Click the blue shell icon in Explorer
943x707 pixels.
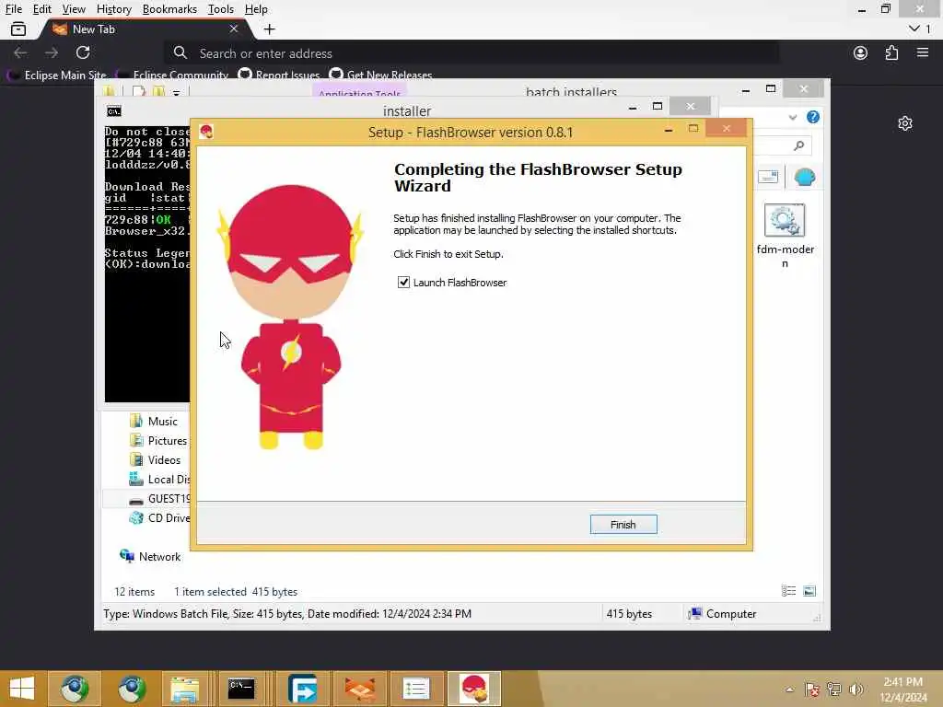point(804,177)
